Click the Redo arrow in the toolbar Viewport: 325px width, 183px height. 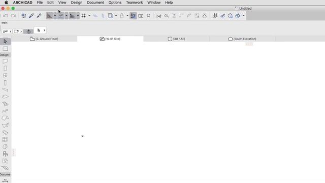13,16
